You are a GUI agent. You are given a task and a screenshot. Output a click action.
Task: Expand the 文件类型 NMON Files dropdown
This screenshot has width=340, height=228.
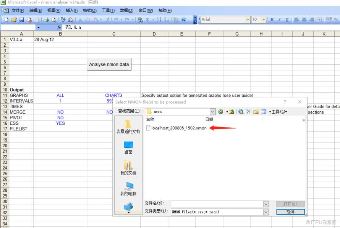pos(266,212)
